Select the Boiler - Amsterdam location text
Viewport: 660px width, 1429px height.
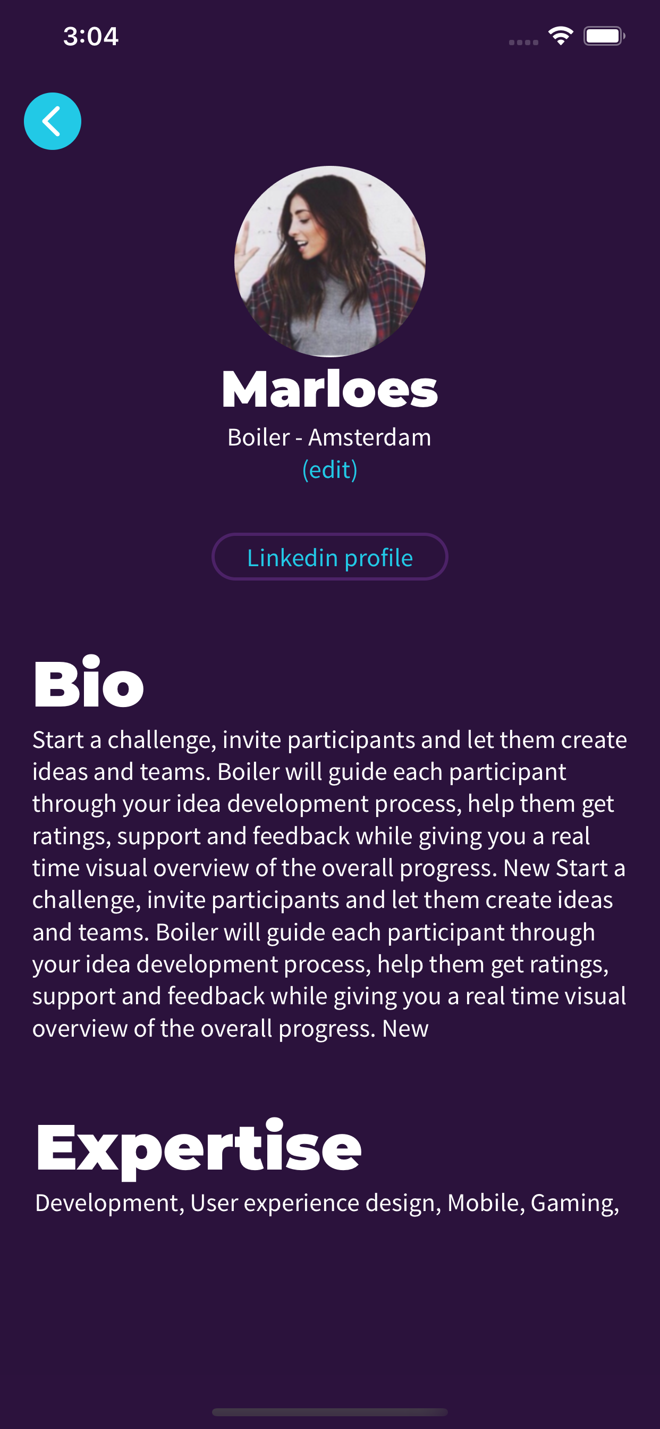point(329,437)
